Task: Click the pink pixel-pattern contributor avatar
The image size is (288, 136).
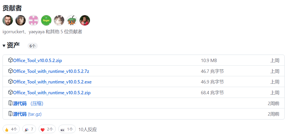Action: click(x=33, y=20)
